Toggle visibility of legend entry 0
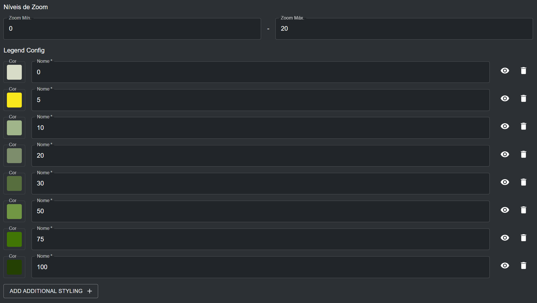The image size is (537, 303). point(505,71)
